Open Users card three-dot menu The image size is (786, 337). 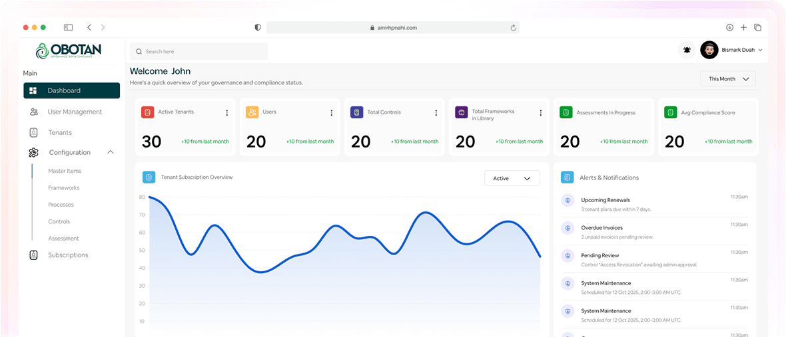pyautogui.click(x=331, y=113)
